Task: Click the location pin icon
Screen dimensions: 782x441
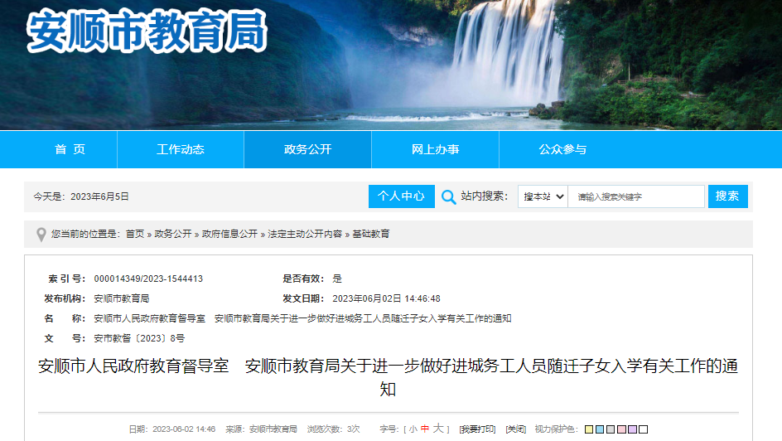Action: [x=41, y=235]
